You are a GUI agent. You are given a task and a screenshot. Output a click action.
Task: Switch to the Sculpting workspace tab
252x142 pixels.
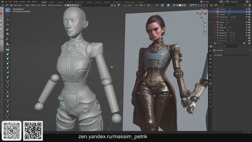click(60, 2)
